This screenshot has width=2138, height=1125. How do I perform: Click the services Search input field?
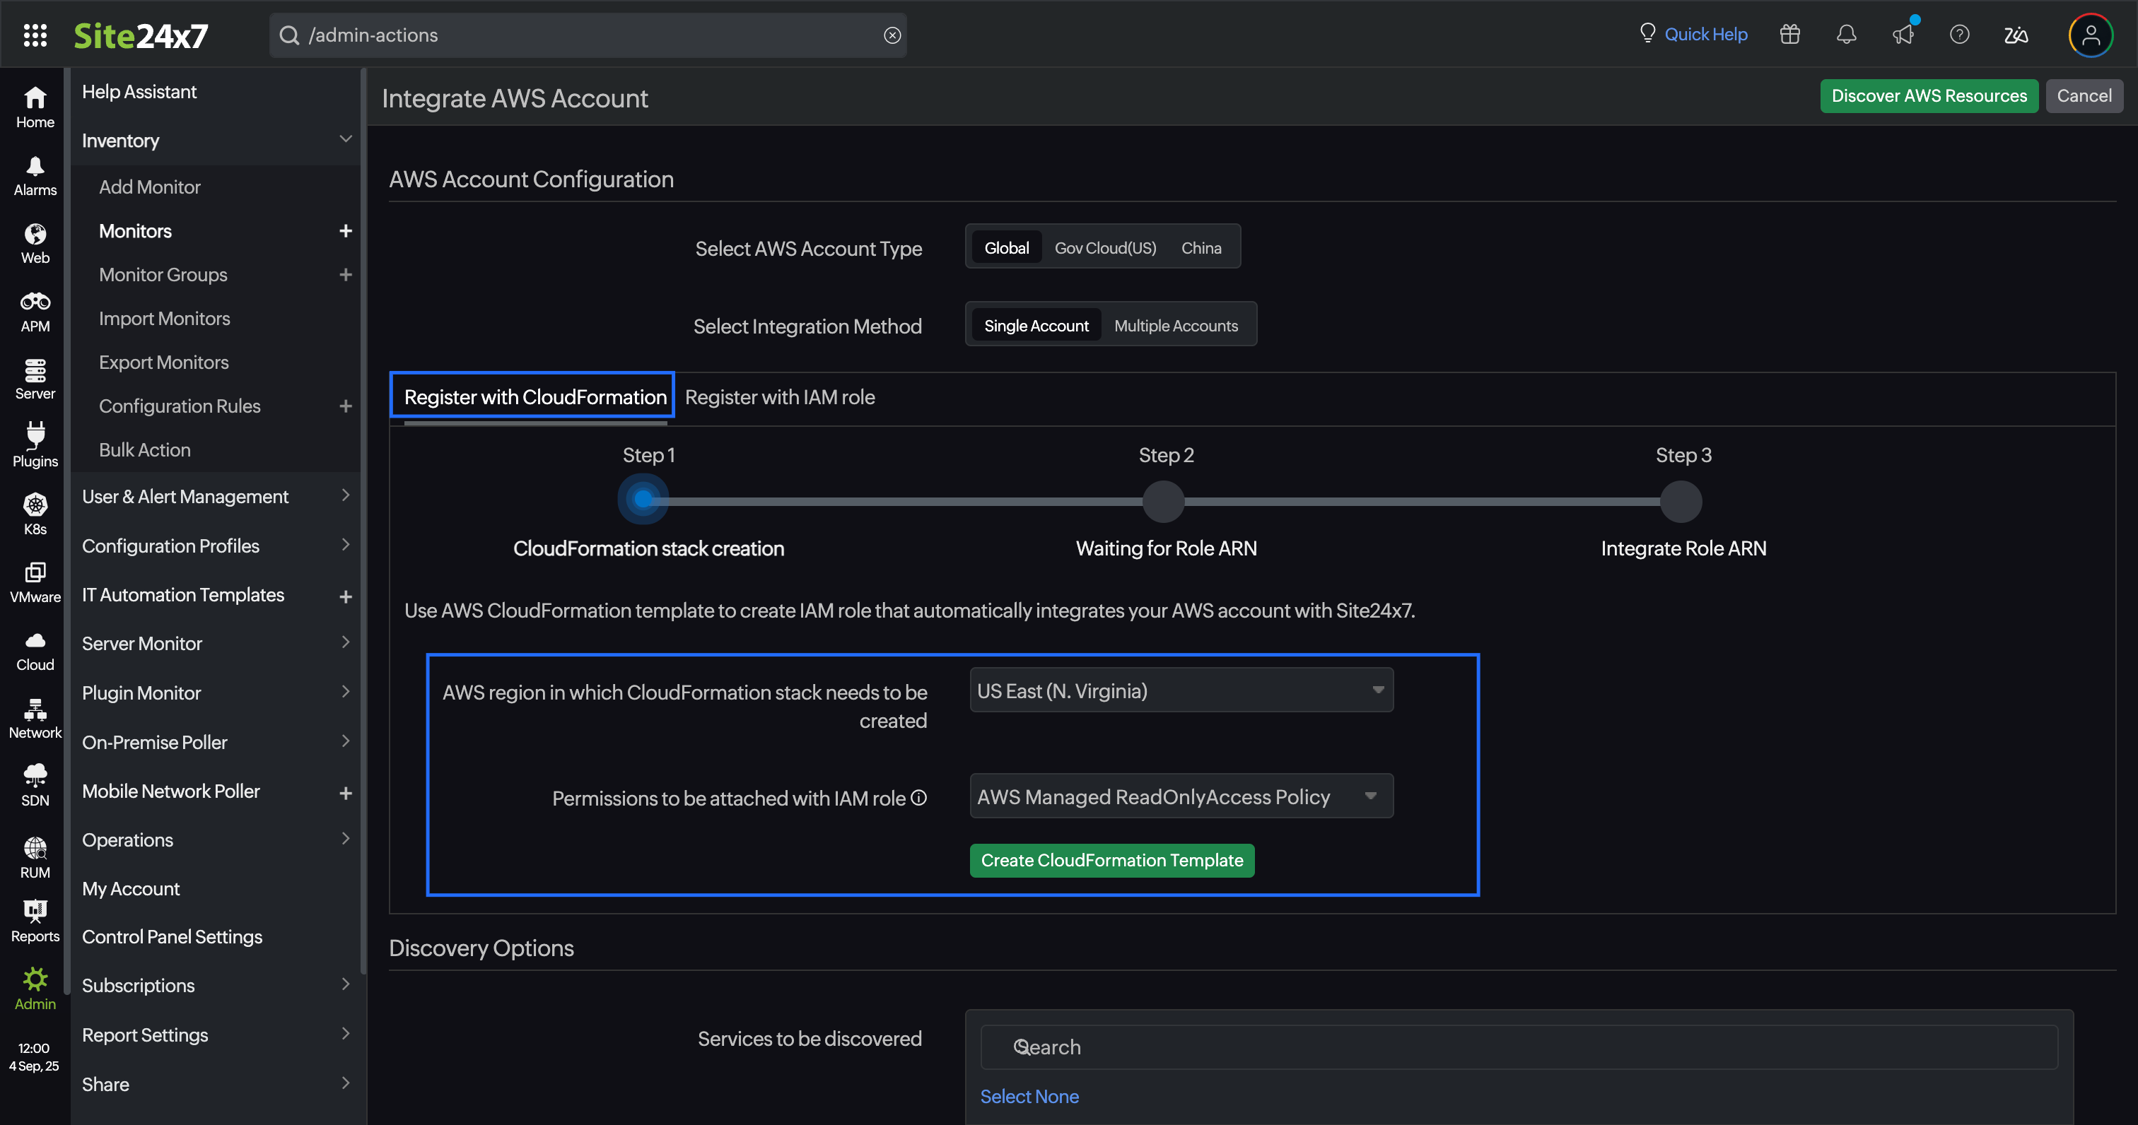1518,1047
